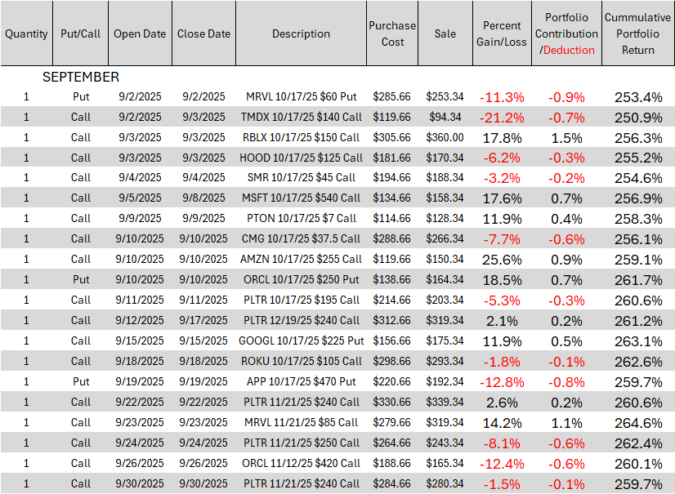The width and height of the screenshot is (675, 494).
Task: Click the 9/8/2025 close date cell
Action: point(203,198)
